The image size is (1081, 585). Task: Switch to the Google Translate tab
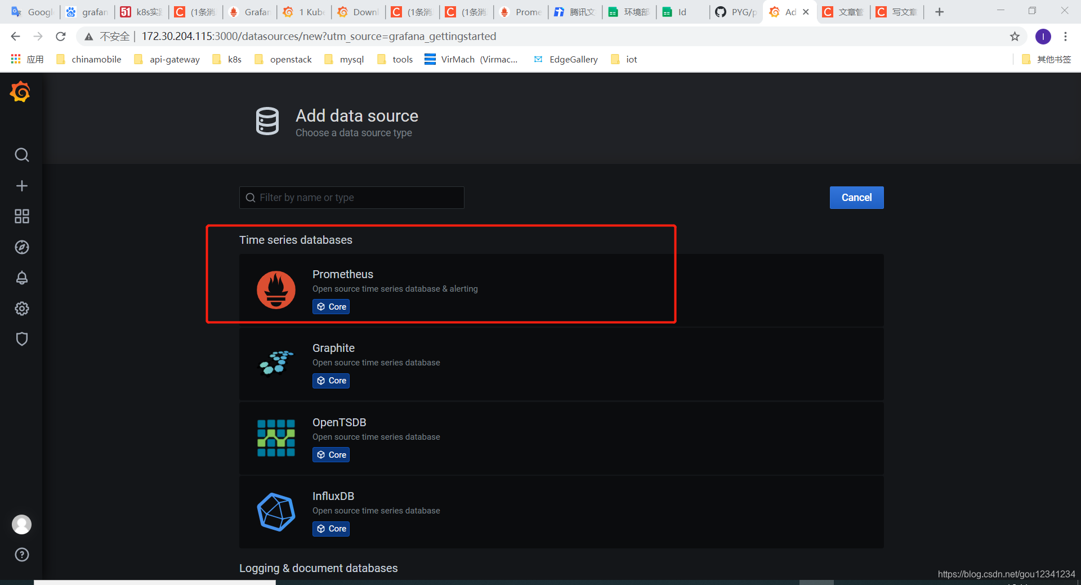coord(32,12)
